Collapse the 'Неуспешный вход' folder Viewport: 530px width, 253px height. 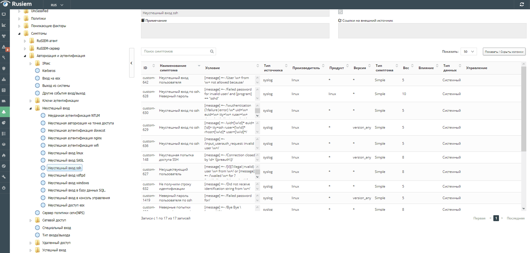point(31,108)
